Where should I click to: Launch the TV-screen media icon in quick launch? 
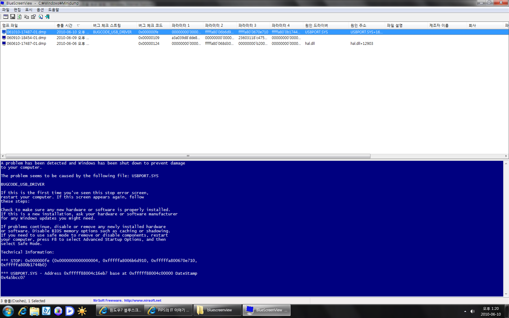[x=58, y=311]
